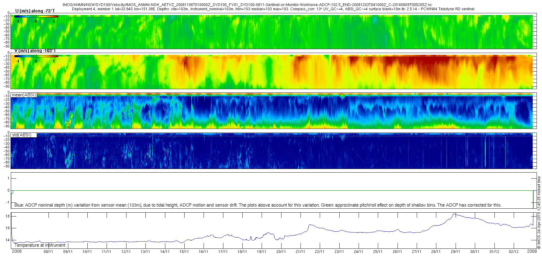Click the '16/11' date tick label
Screen dimensions: 542x256
coord(204,252)
